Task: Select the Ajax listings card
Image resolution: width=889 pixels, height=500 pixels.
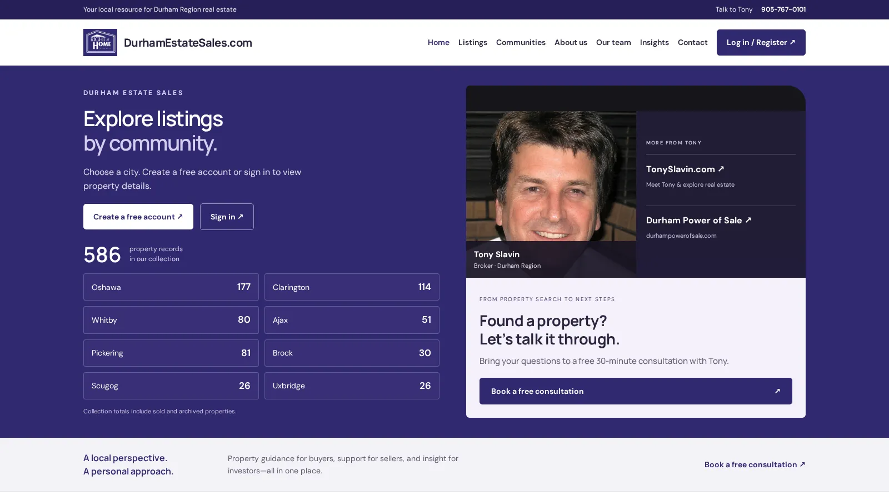Action: coord(352,320)
